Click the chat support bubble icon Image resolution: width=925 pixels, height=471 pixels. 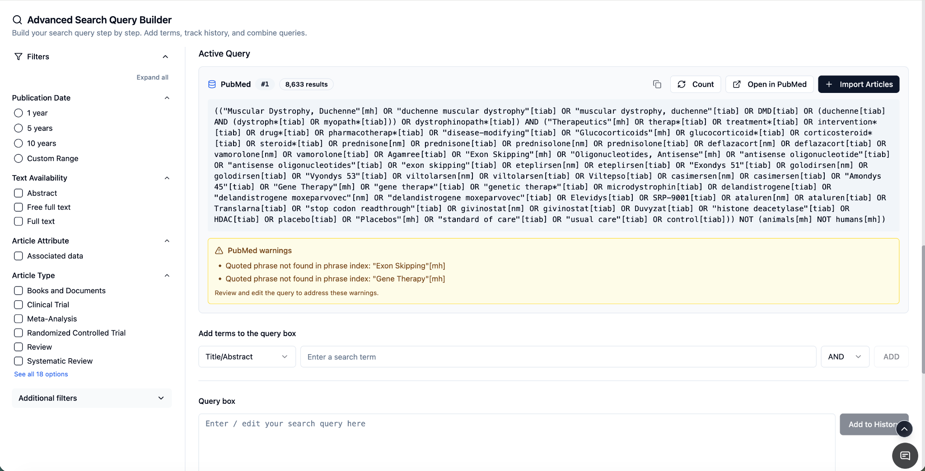905,456
